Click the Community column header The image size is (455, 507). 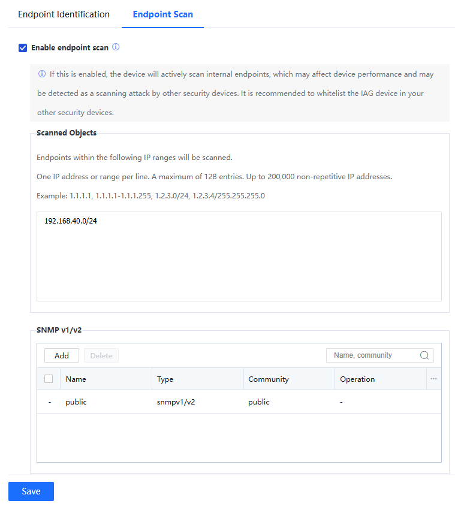point(269,379)
